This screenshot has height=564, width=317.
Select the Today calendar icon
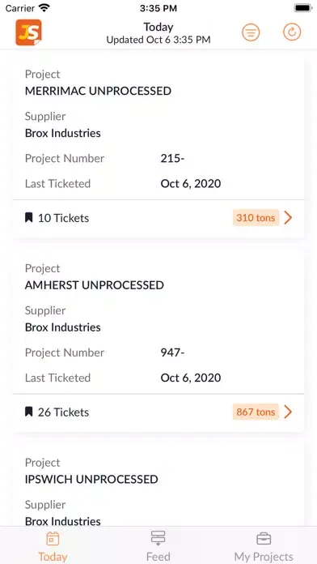click(53, 539)
